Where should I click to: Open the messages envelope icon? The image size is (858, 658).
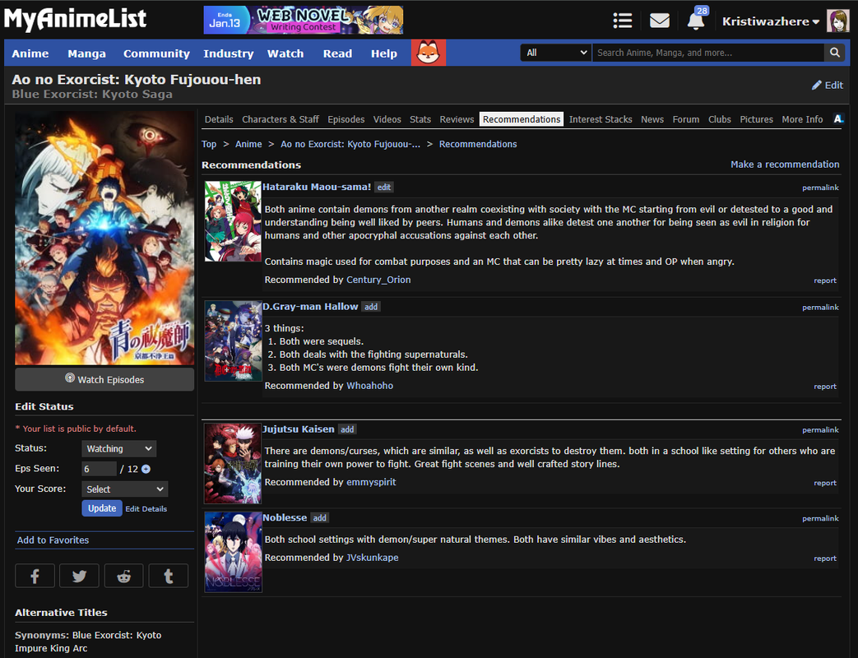click(660, 21)
